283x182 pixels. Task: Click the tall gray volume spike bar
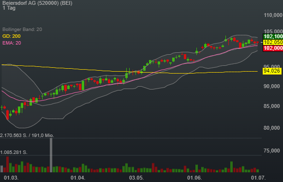[51, 155]
